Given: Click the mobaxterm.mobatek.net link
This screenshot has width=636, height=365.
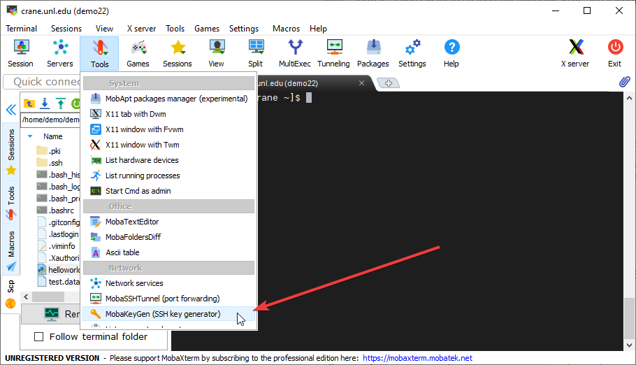Looking at the screenshot, I should tap(417, 358).
